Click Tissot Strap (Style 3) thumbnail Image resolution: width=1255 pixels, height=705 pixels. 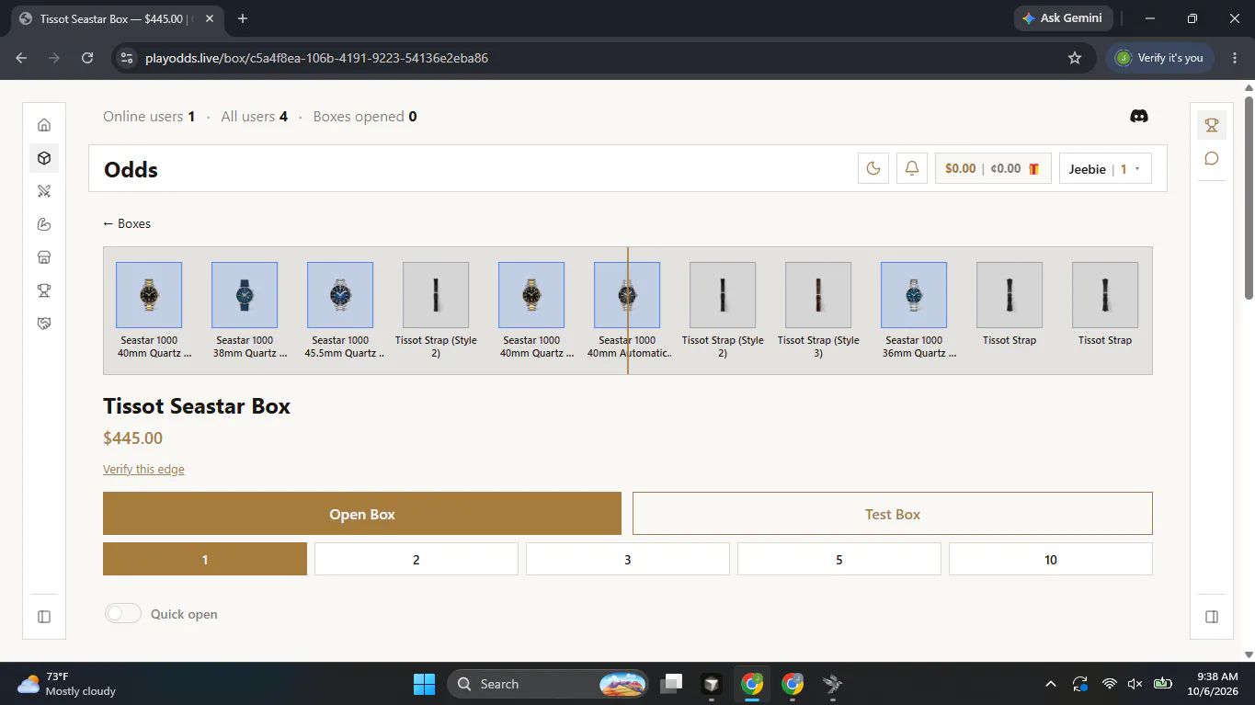[818, 295]
